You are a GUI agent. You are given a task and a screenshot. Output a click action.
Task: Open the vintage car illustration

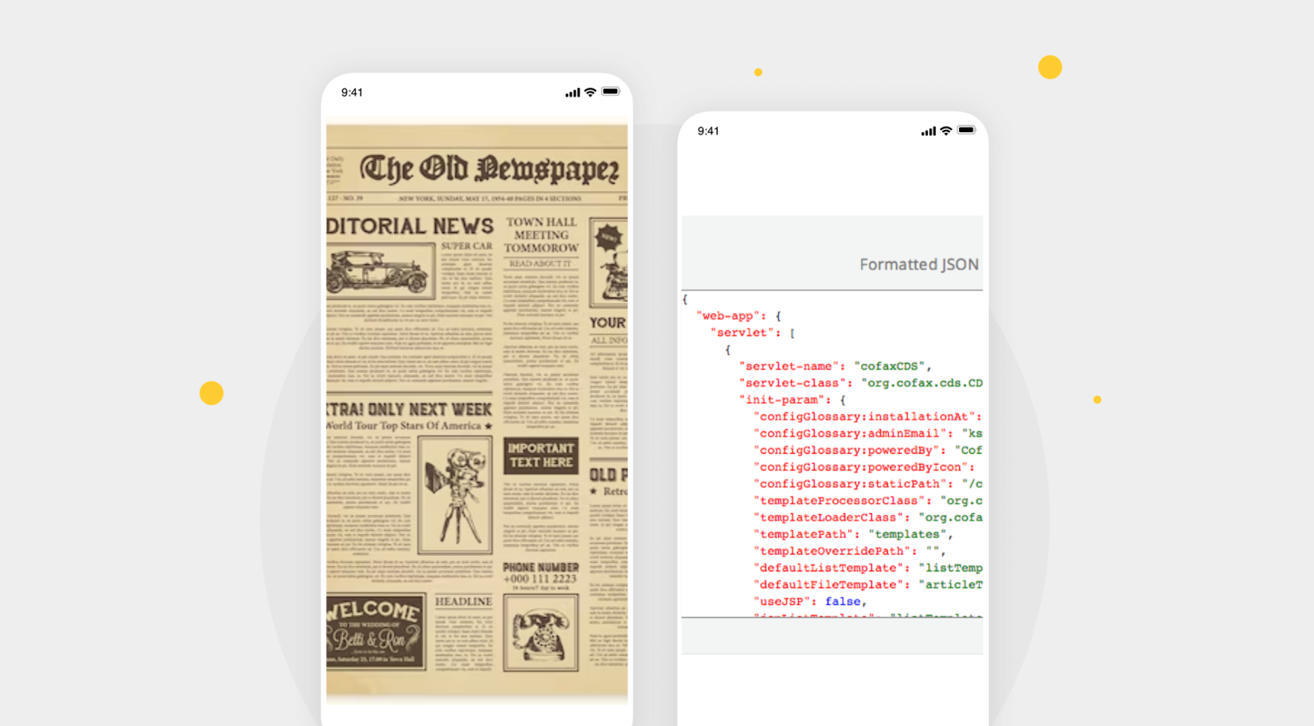pos(379,272)
